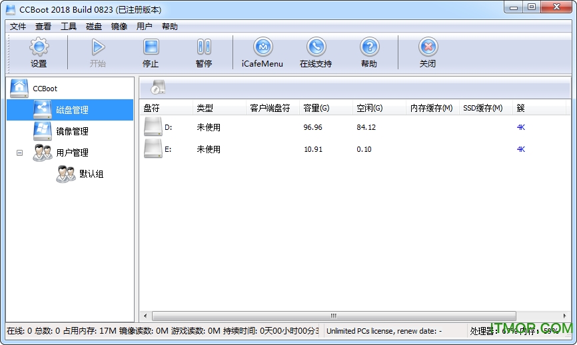
Task: Click the horizontal scrollbar thumb
Action: coord(334,316)
